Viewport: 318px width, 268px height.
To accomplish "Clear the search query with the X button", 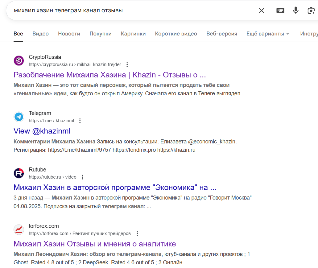I will pos(261,10).
